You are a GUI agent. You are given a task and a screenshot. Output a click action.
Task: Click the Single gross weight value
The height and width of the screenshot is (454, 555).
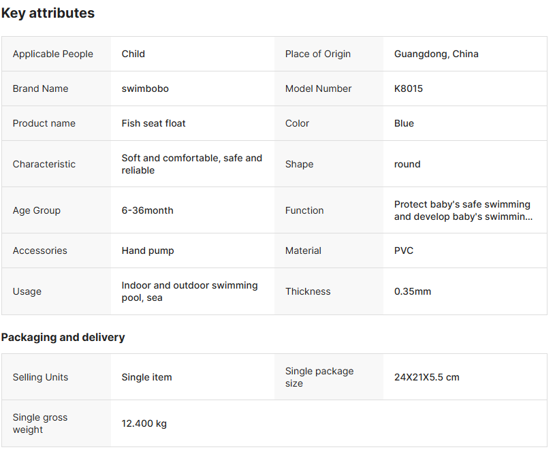point(144,423)
